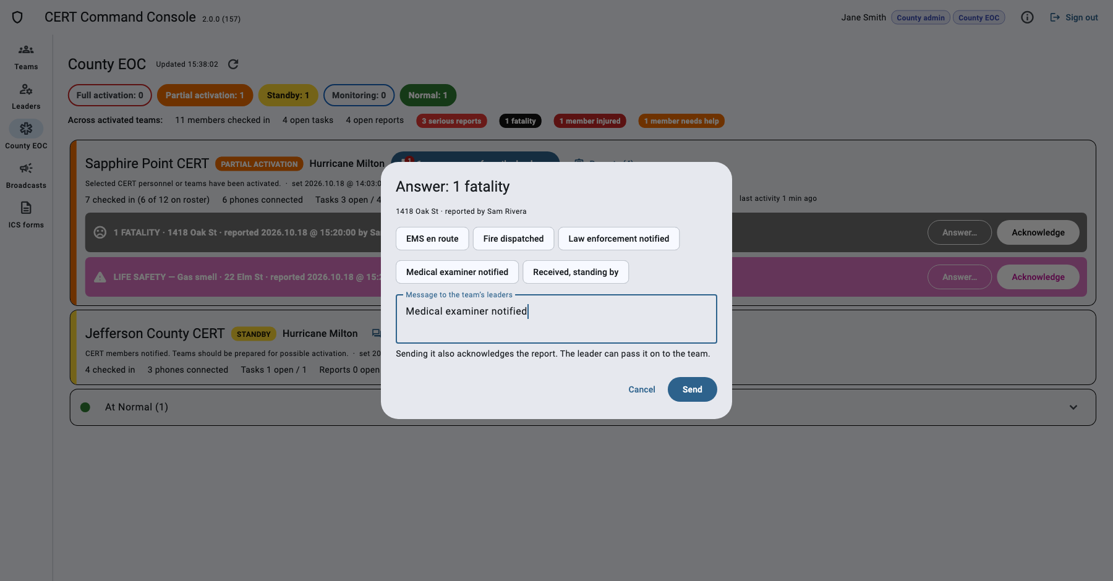
Task: Click the 1 fatality badge
Action: tap(520, 121)
